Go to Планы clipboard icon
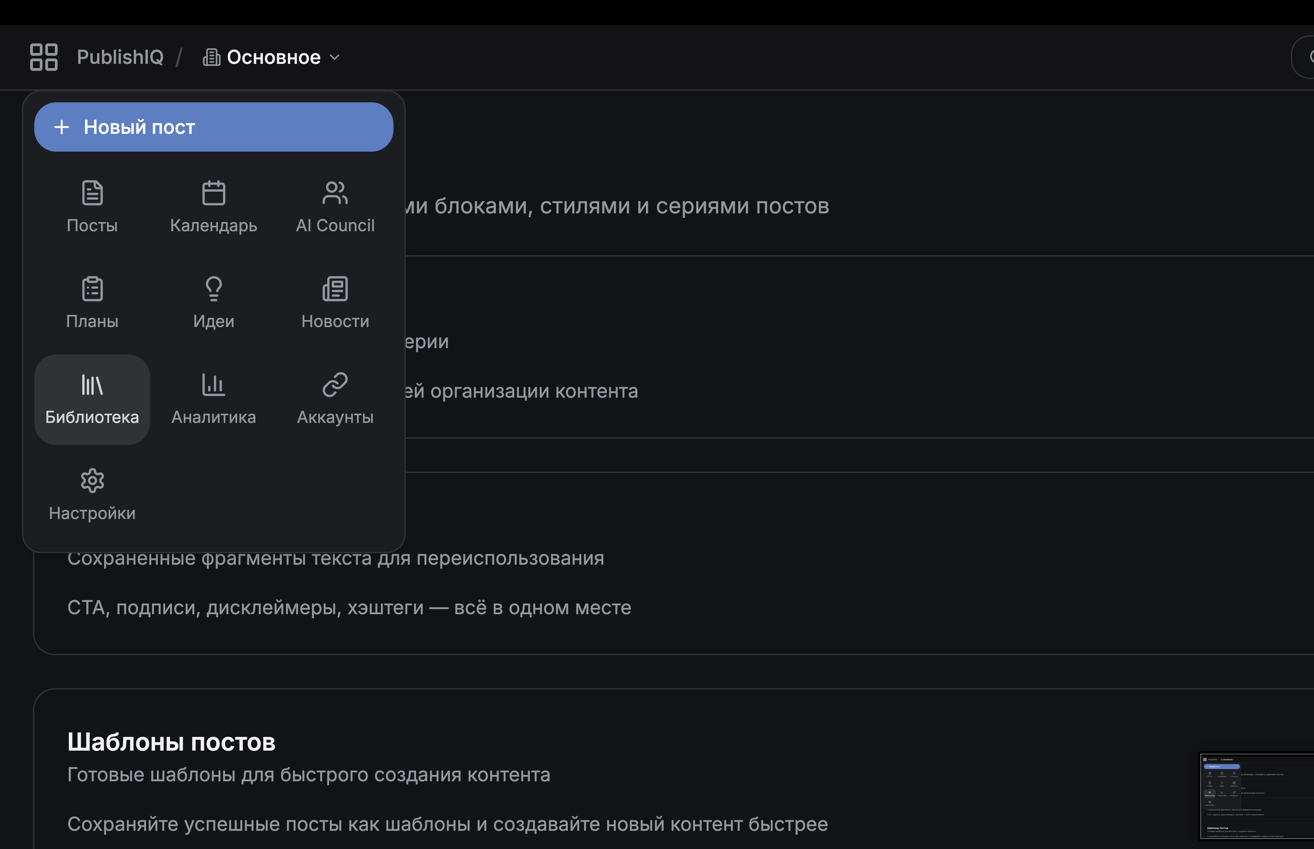The height and width of the screenshot is (849, 1314). click(92, 289)
